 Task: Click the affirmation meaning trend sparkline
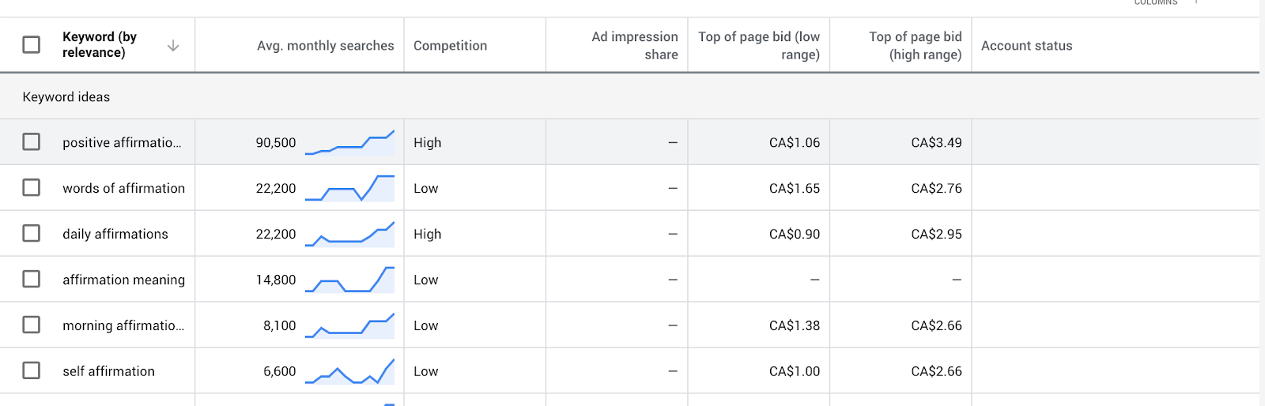click(349, 280)
